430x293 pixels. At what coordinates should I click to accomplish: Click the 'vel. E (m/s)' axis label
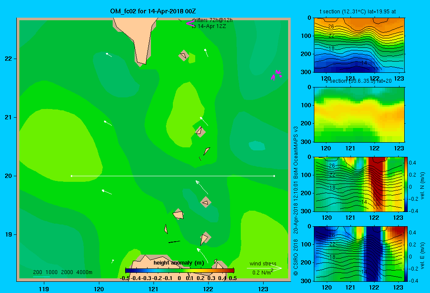(422, 256)
